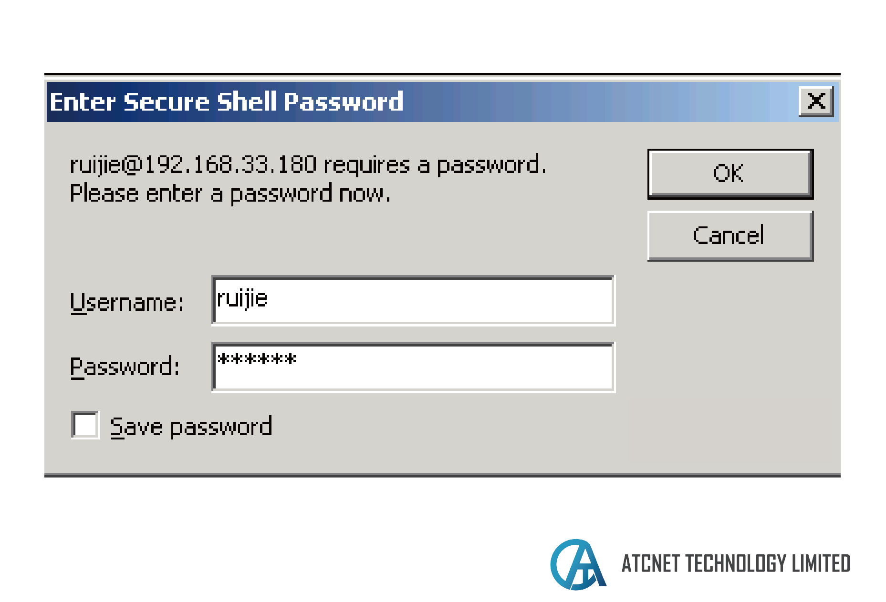The width and height of the screenshot is (886, 602).
Task: Click empty gray area below the Cancel button
Action: 730,362
